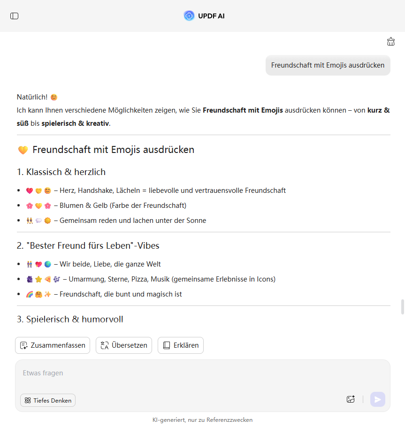The height and width of the screenshot is (427, 405).
Task: Click the UPDF AI logo icon
Action: pos(189,16)
